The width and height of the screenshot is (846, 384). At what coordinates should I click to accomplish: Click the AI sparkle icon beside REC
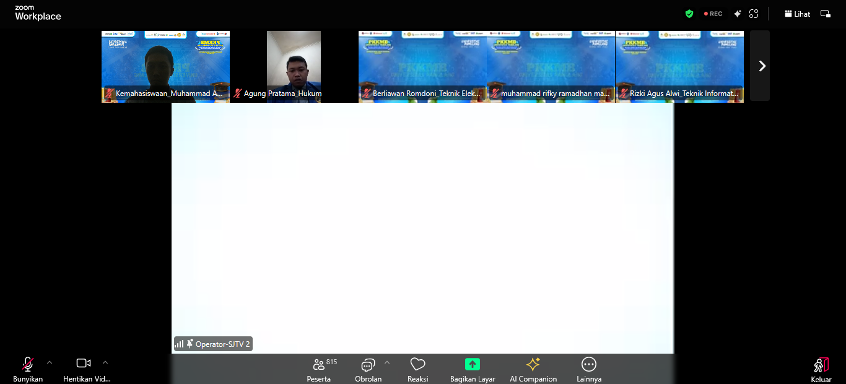pyautogui.click(x=737, y=14)
